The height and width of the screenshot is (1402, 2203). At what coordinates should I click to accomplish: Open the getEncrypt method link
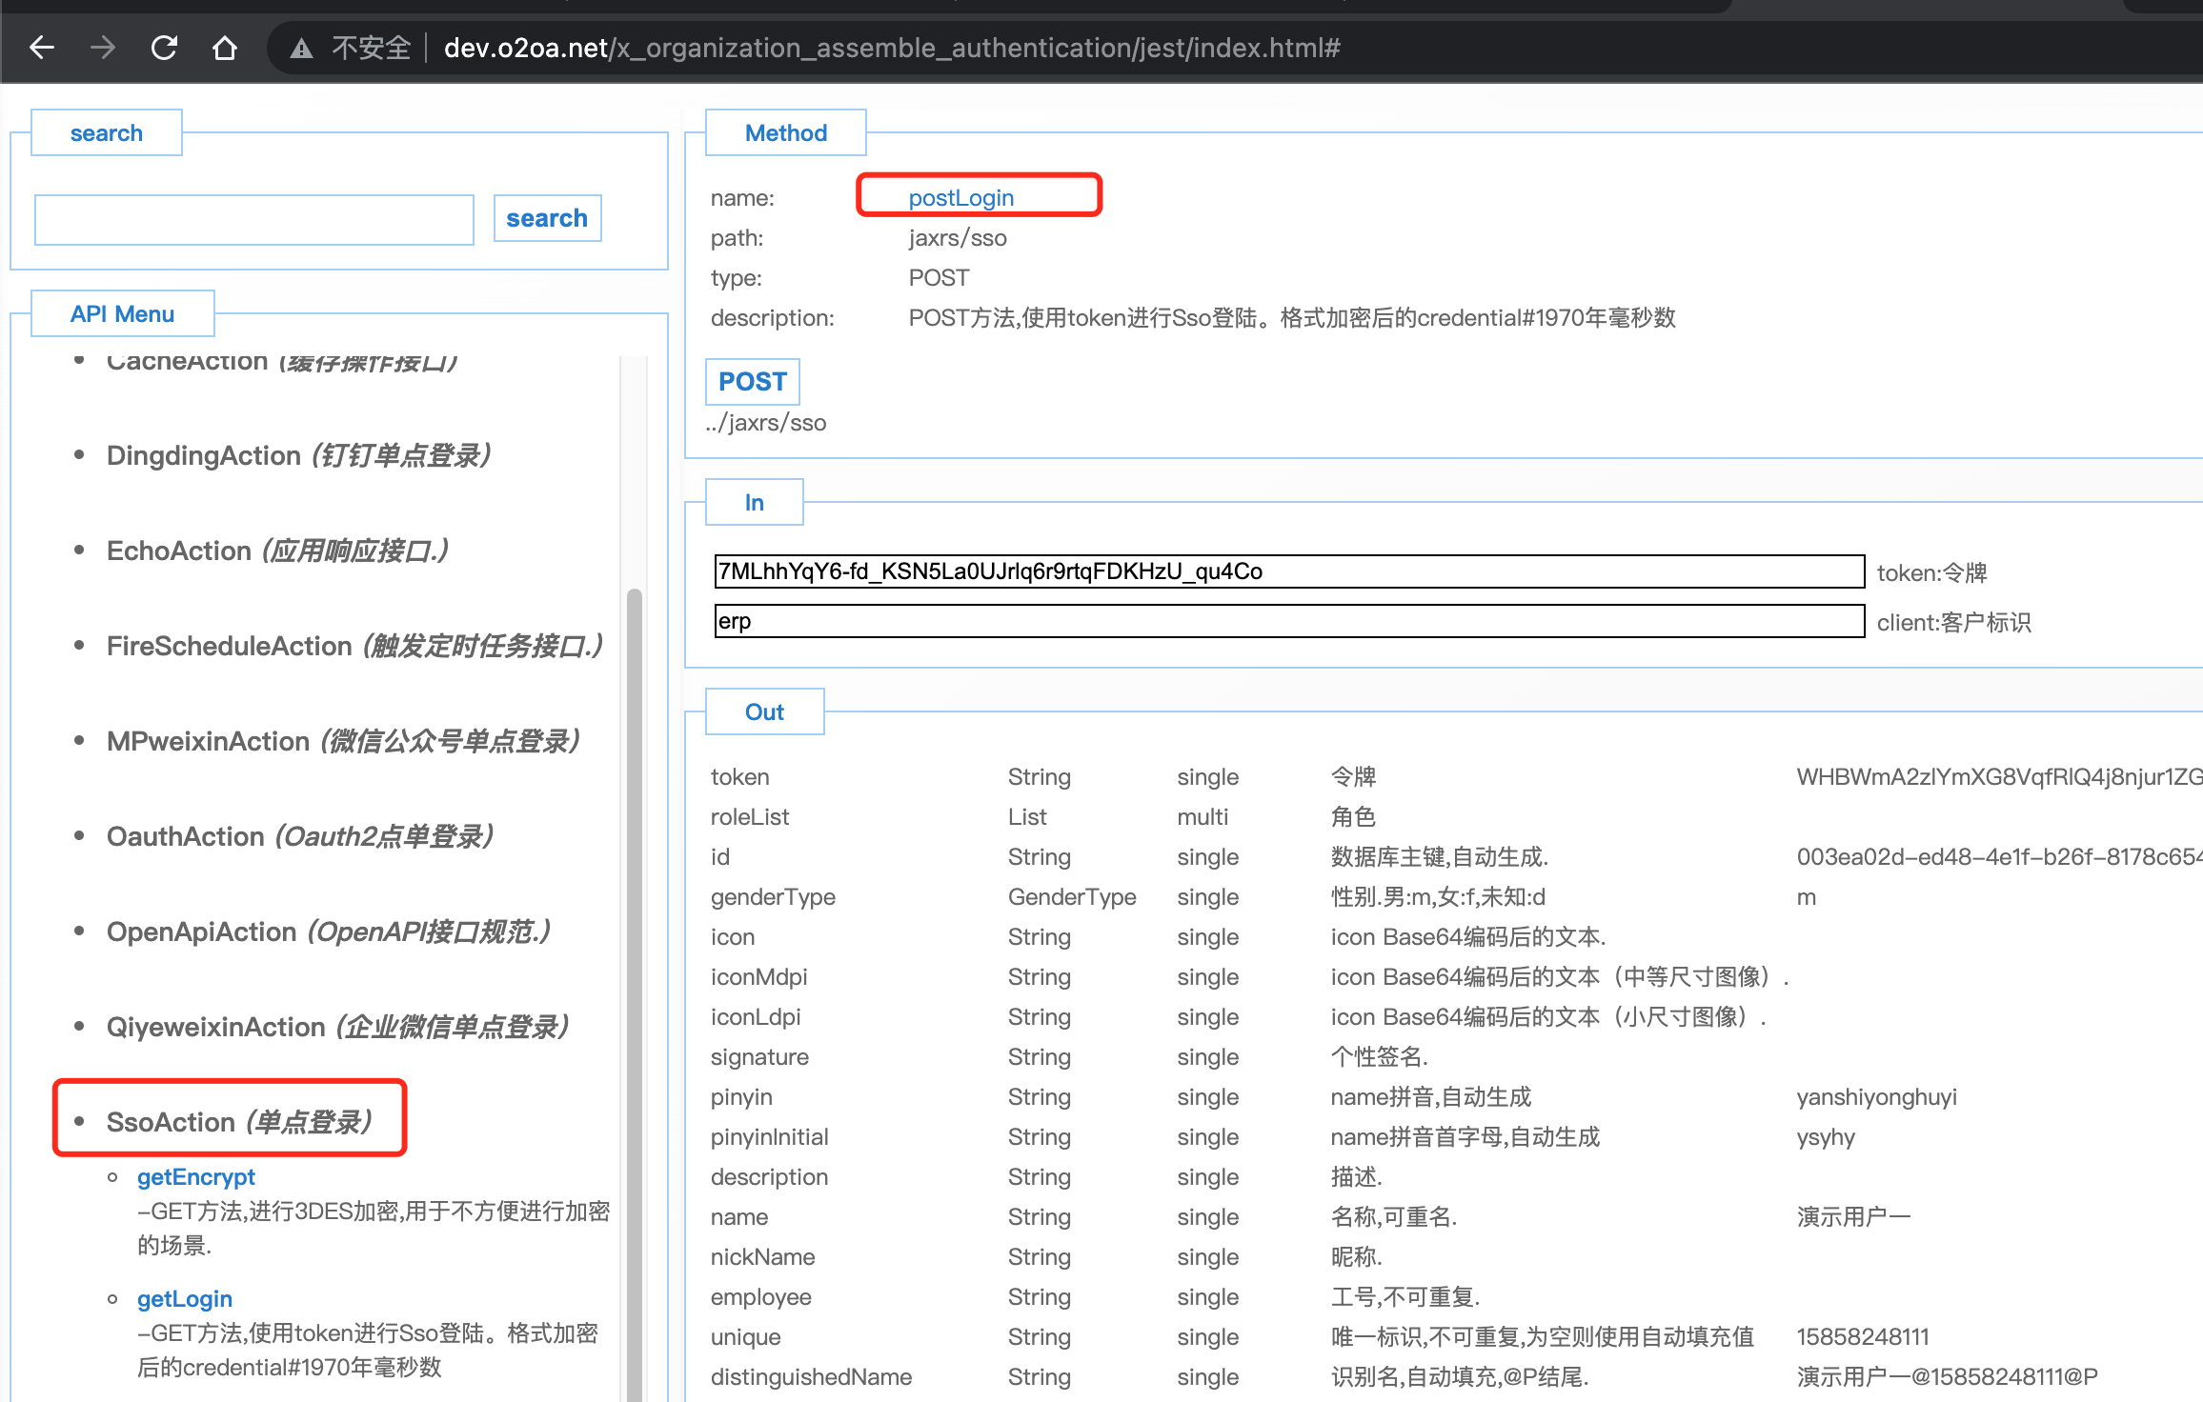(x=196, y=1177)
